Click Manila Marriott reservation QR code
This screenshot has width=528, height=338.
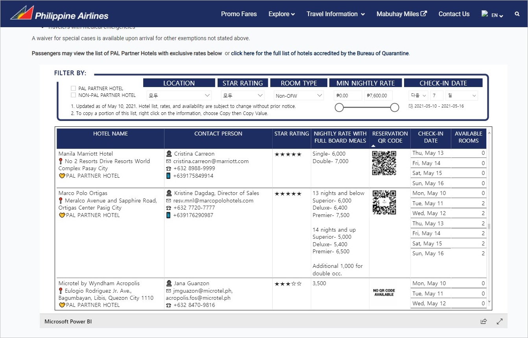pos(384,163)
